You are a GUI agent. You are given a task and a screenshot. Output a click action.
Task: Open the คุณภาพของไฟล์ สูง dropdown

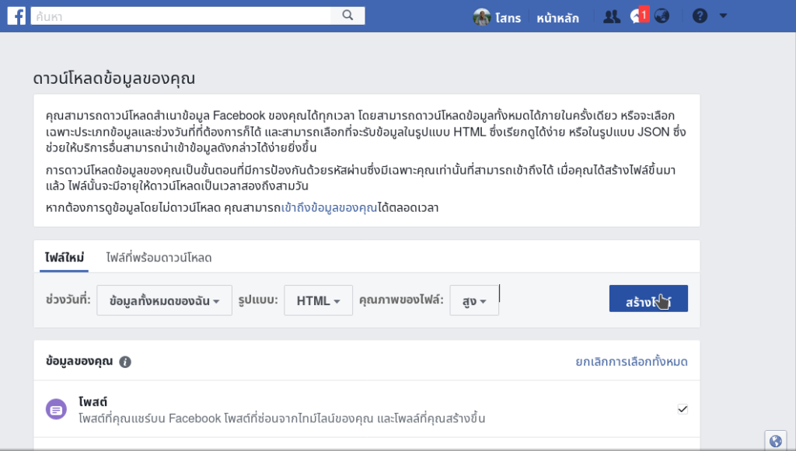coord(474,300)
